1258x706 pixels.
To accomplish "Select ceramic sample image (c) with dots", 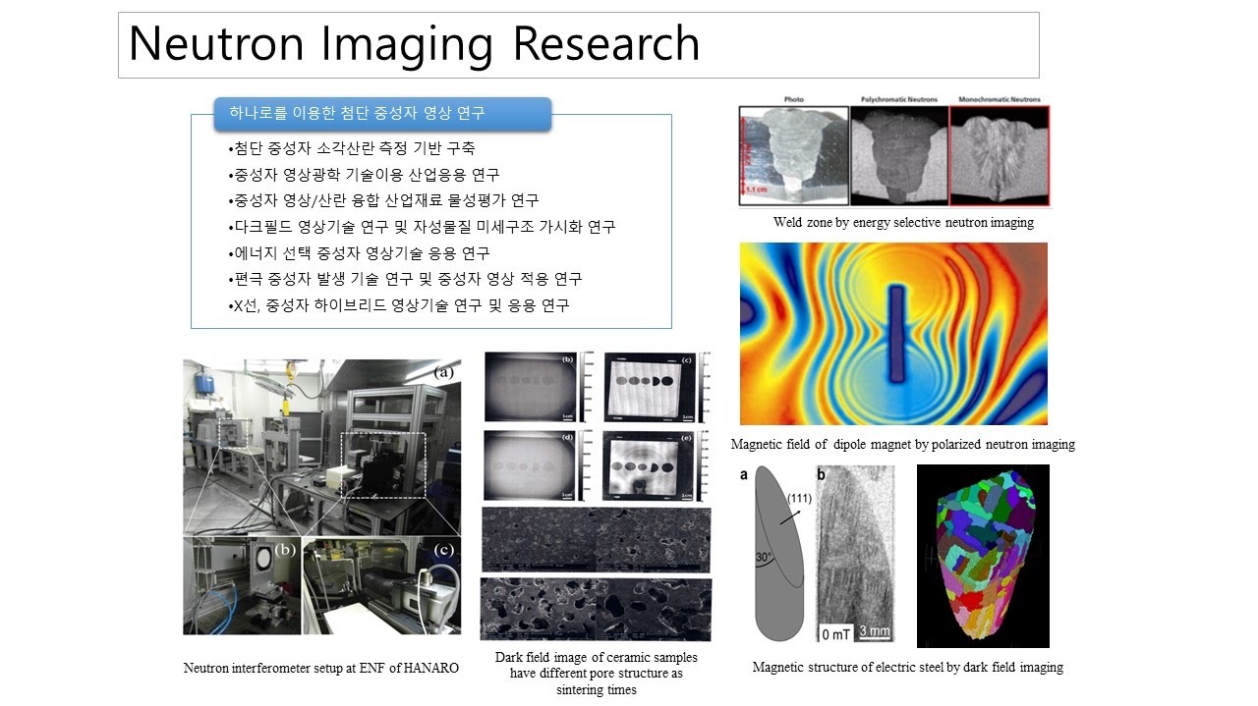I will (x=650, y=387).
